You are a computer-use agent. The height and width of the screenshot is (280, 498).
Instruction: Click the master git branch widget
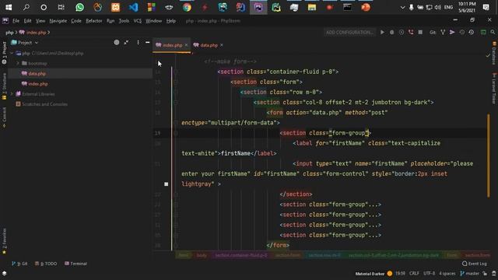pos(469,274)
